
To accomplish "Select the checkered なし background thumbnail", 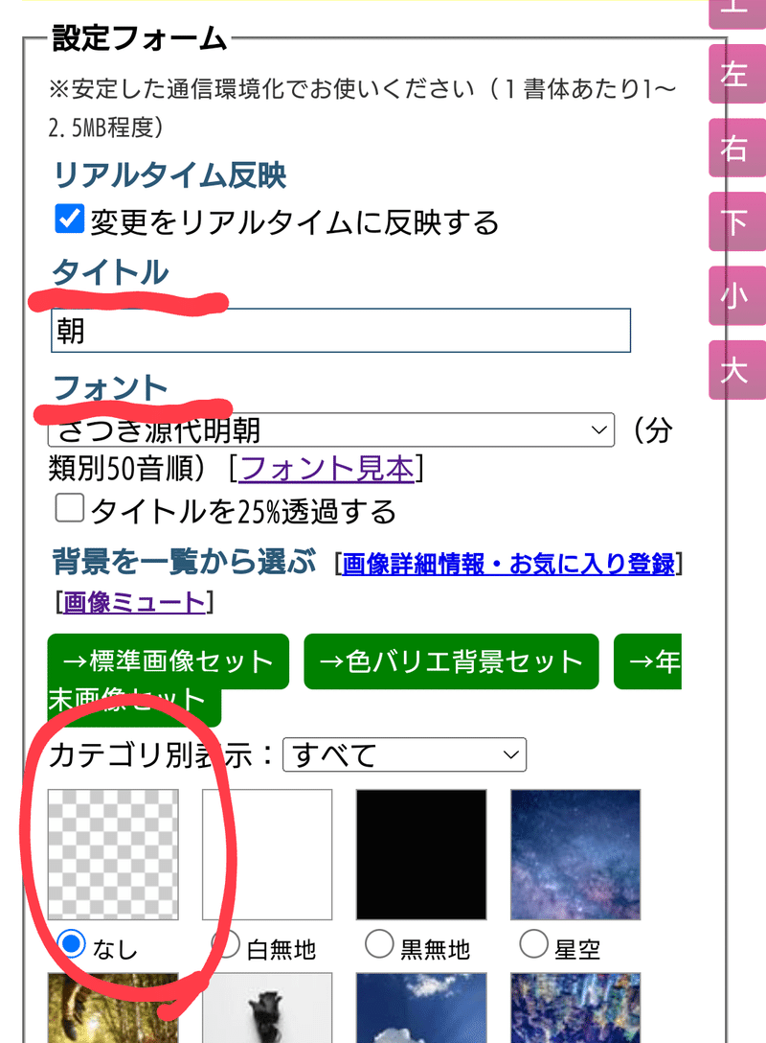I will [x=113, y=855].
